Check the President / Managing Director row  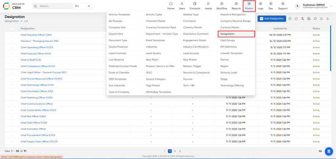click(x=12, y=41)
